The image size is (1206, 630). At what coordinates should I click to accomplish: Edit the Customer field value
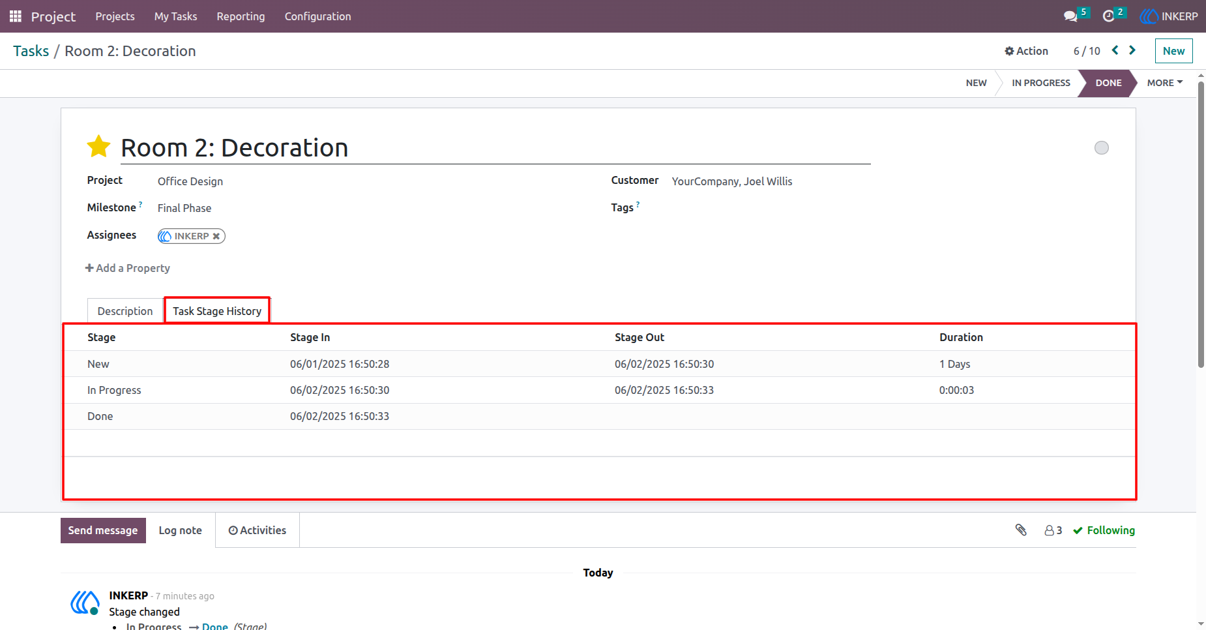(732, 181)
